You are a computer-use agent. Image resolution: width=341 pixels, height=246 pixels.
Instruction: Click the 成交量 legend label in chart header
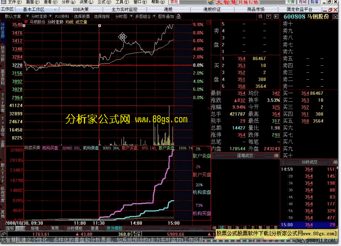[x=81, y=22]
